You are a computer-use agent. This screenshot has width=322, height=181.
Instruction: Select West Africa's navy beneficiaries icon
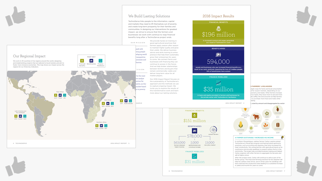tap(60, 95)
